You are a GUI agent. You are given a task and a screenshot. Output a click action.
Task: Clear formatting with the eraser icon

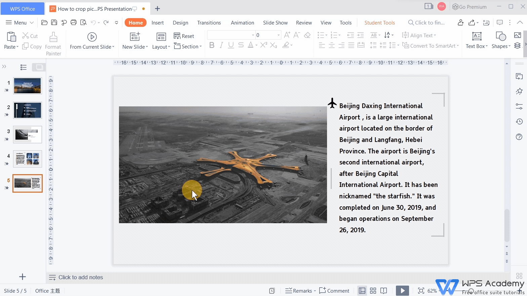click(307, 35)
